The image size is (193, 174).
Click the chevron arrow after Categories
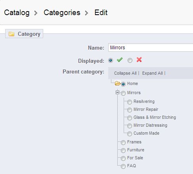pyautogui.click(x=86, y=13)
